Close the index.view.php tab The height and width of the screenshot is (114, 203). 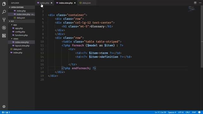[75, 3]
